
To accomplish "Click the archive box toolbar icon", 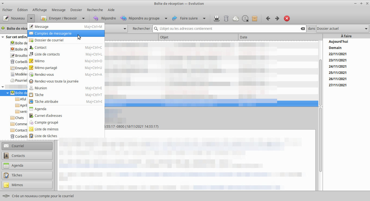I will [255, 18].
